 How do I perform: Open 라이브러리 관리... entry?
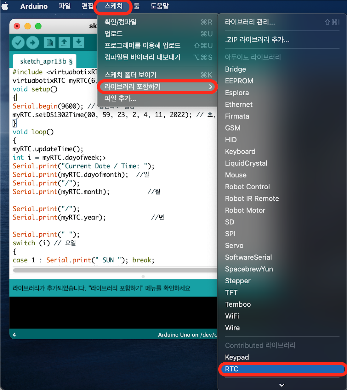282,22
